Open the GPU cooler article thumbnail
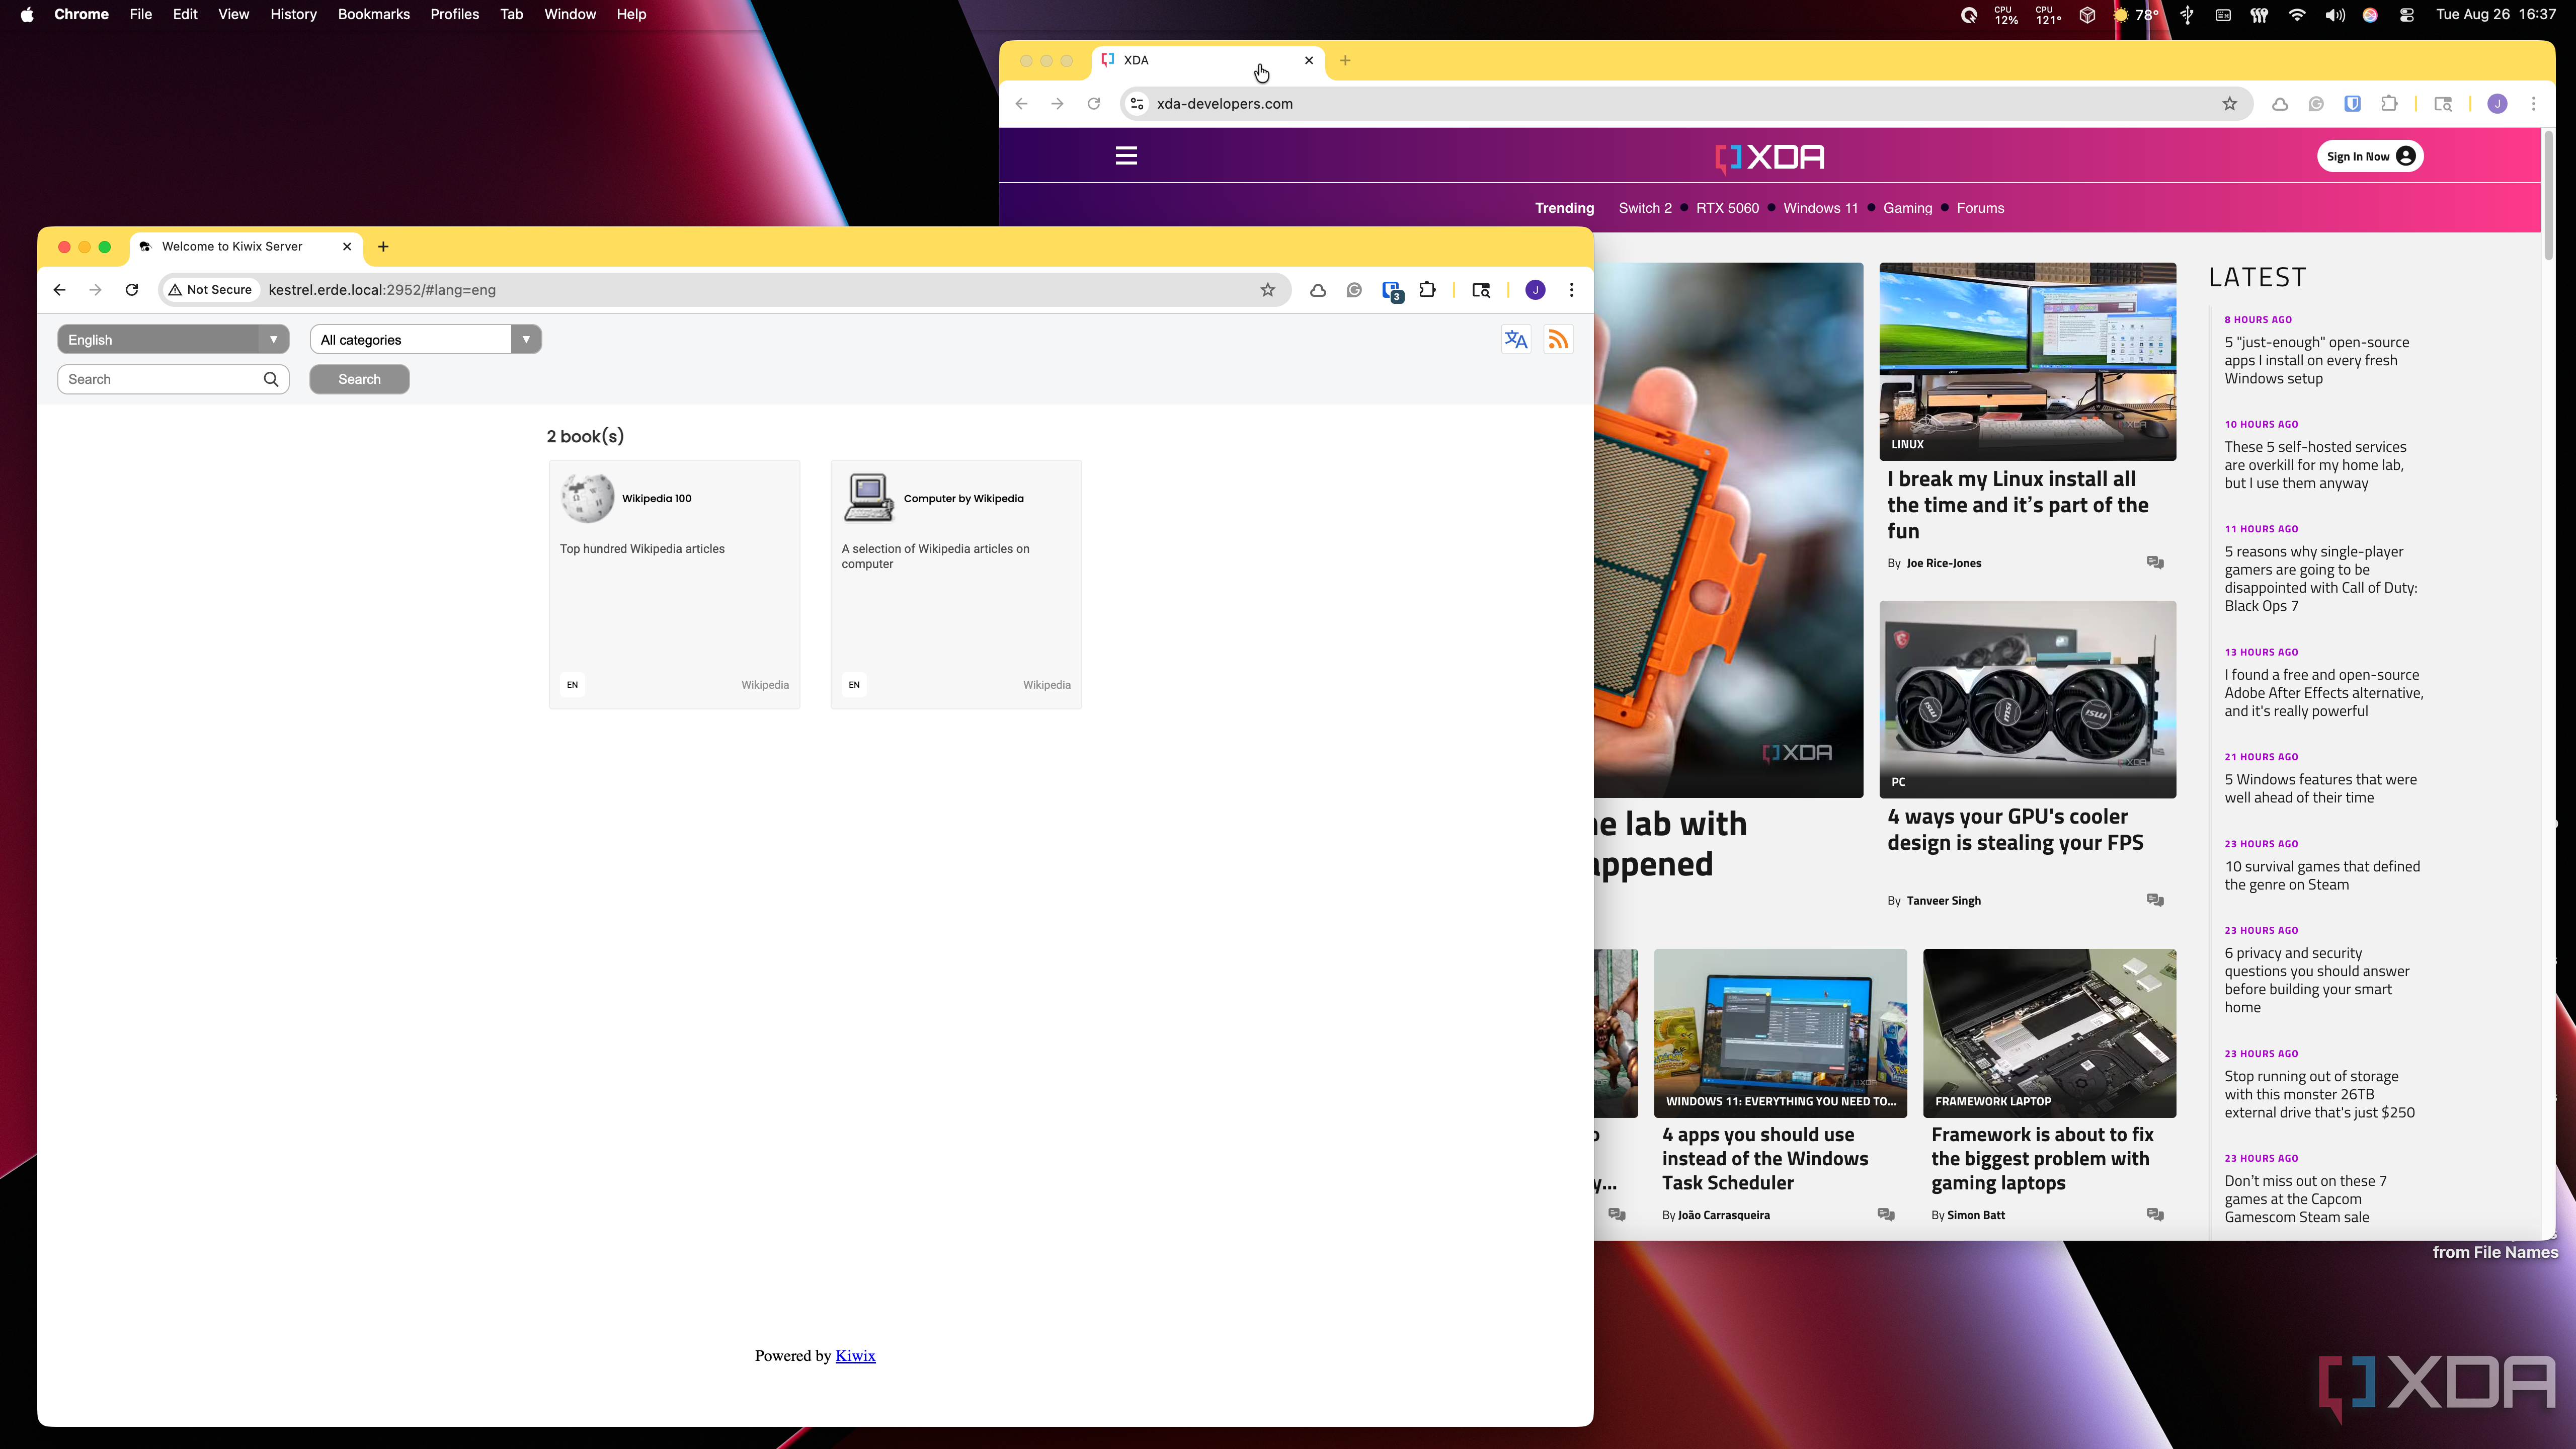 (2027, 699)
